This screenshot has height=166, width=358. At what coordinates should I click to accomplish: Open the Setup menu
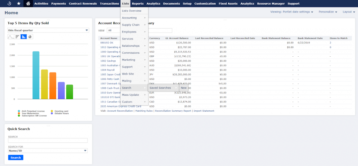click(187, 3)
